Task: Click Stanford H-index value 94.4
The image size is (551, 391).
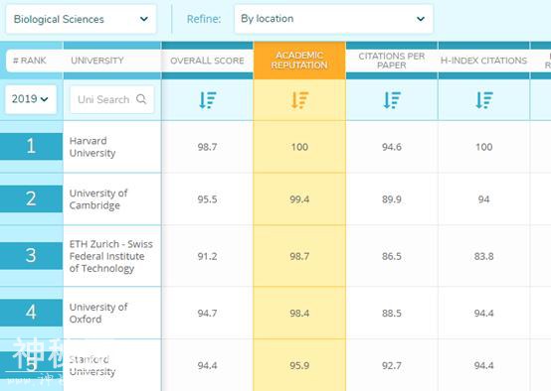Action: coord(484,366)
